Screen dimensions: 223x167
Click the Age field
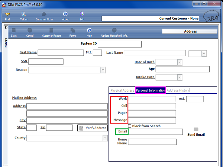pyautogui.click(x=182, y=69)
